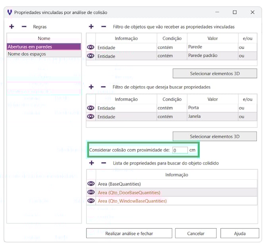Viewport: 266px width, 246px height.
Task: Open 'ou' operator in Janela row
Action: click(x=247, y=117)
